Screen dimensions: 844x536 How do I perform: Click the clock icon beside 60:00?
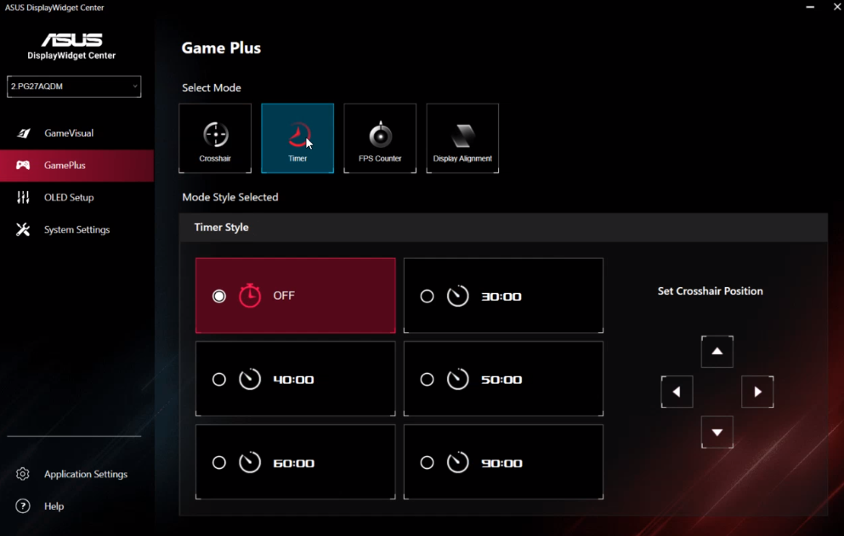tap(250, 462)
